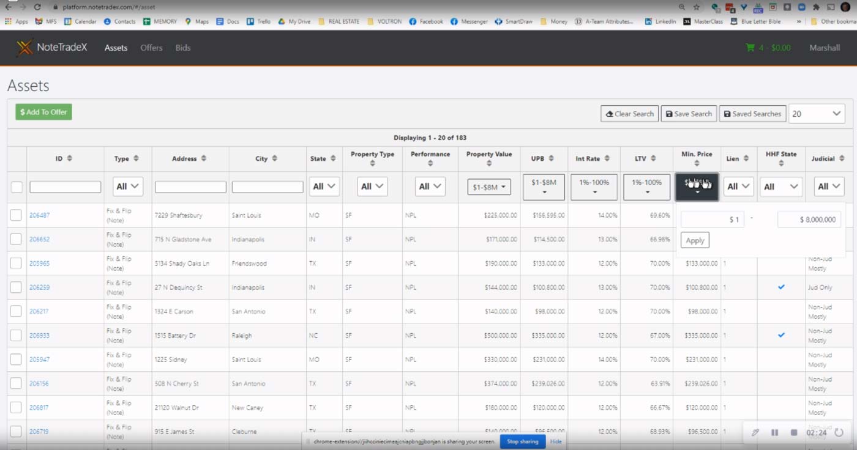
Task: Sort table by City column
Action: click(x=274, y=158)
